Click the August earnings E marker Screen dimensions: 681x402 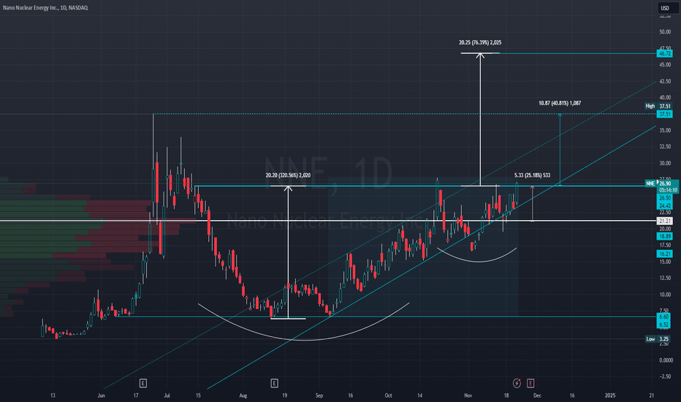274,383
